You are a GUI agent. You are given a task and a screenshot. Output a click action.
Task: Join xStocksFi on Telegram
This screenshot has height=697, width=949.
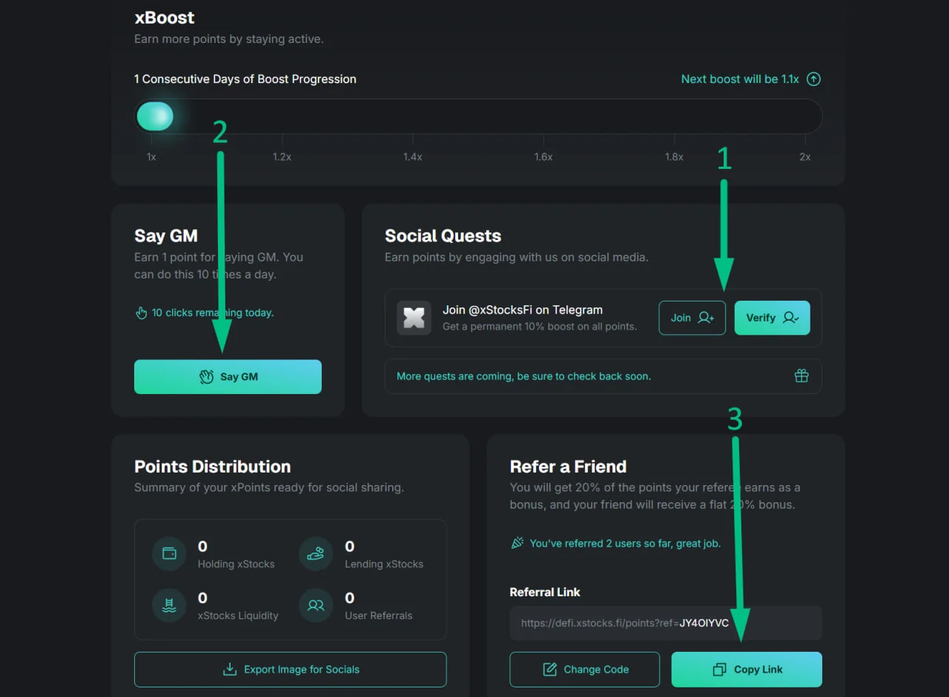(x=692, y=318)
